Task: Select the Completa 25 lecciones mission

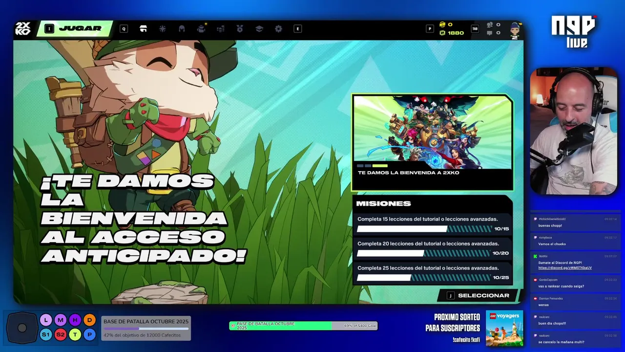Action: click(433, 273)
